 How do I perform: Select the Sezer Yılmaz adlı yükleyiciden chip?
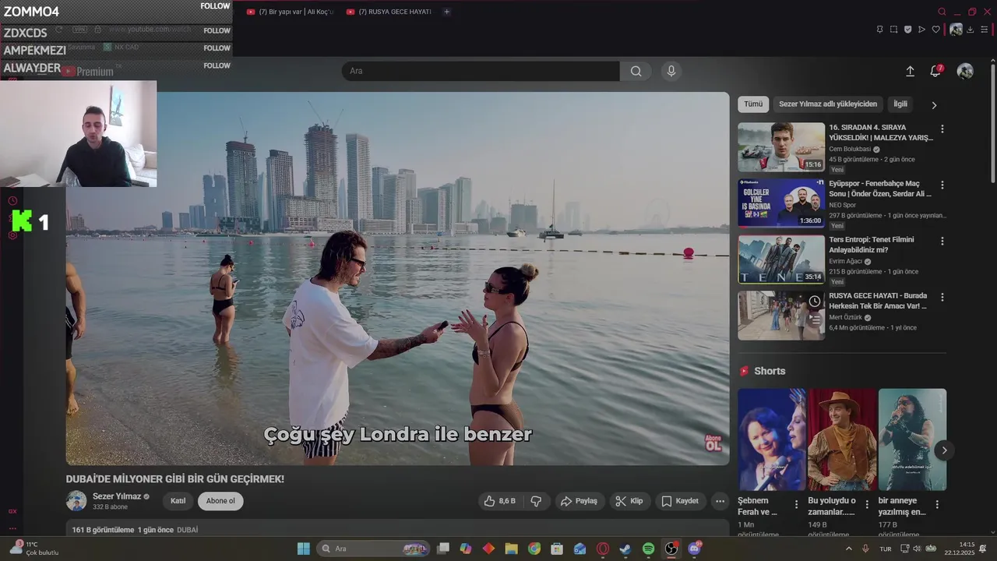pos(828,104)
